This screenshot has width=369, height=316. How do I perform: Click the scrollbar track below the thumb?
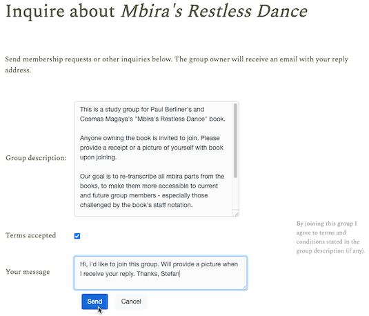point(235,193)
